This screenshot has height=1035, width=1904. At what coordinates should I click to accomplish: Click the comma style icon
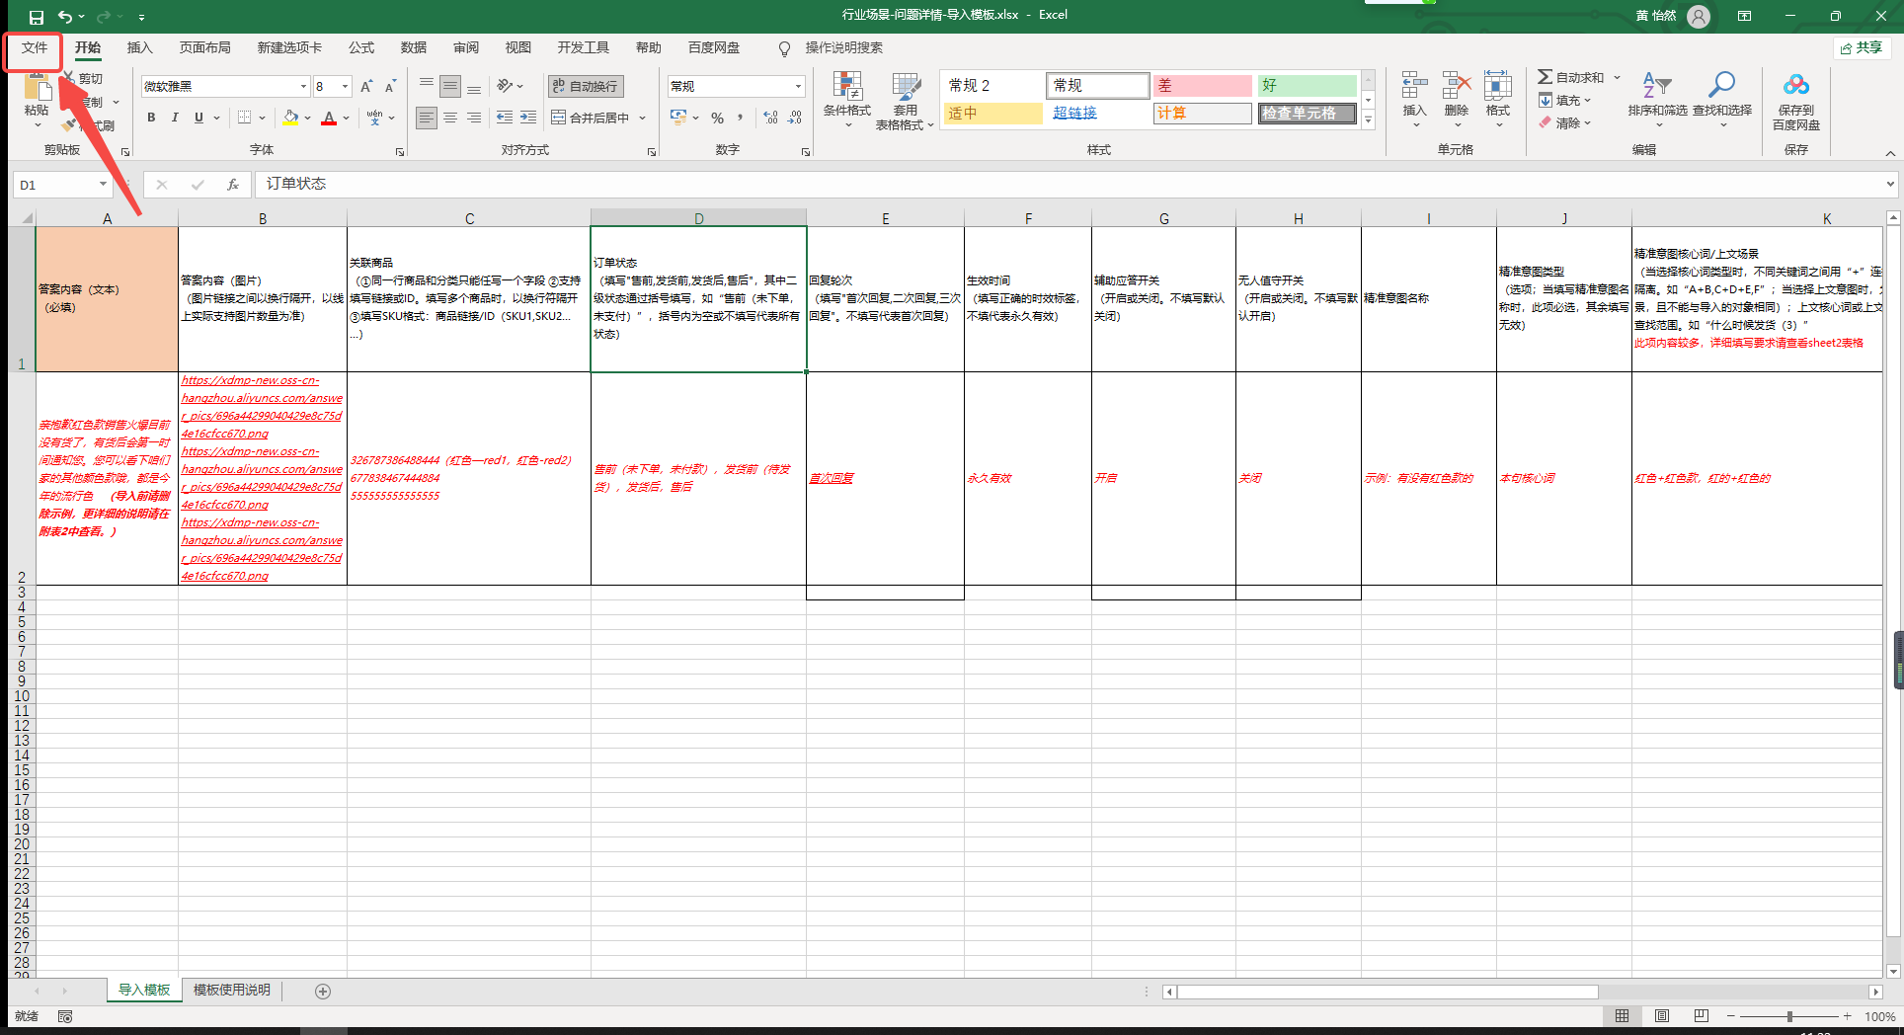coord(741,118)
